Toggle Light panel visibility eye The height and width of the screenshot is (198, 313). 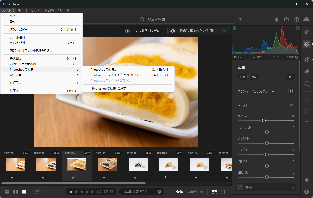click(x=292, y=105)
